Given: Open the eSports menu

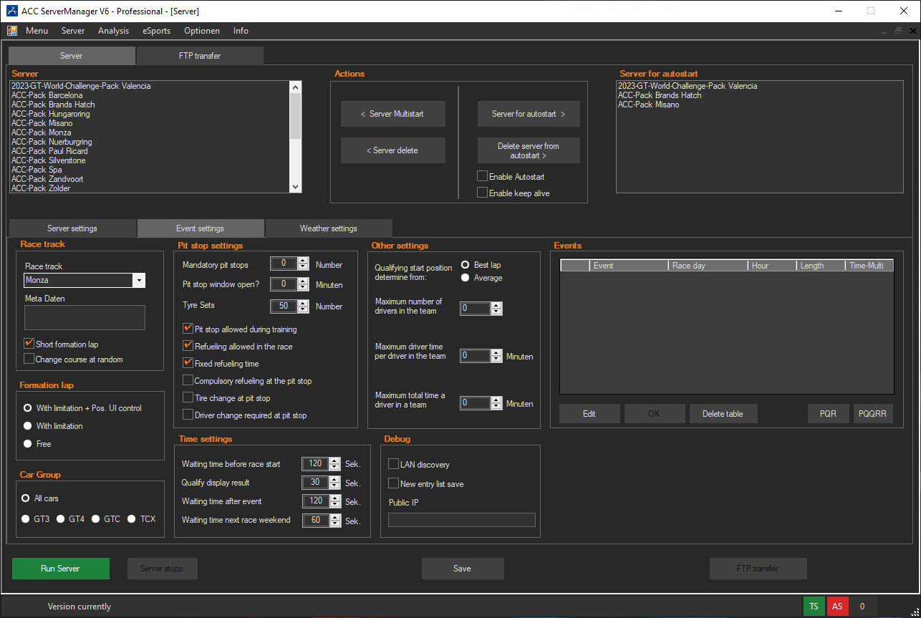Looking at the screenshot, I should (156, 31).
